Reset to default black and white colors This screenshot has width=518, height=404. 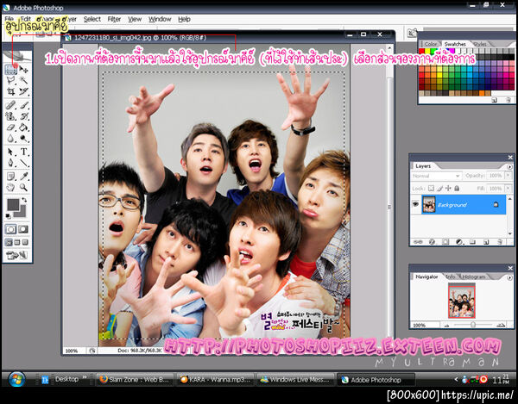pos(9,216)
